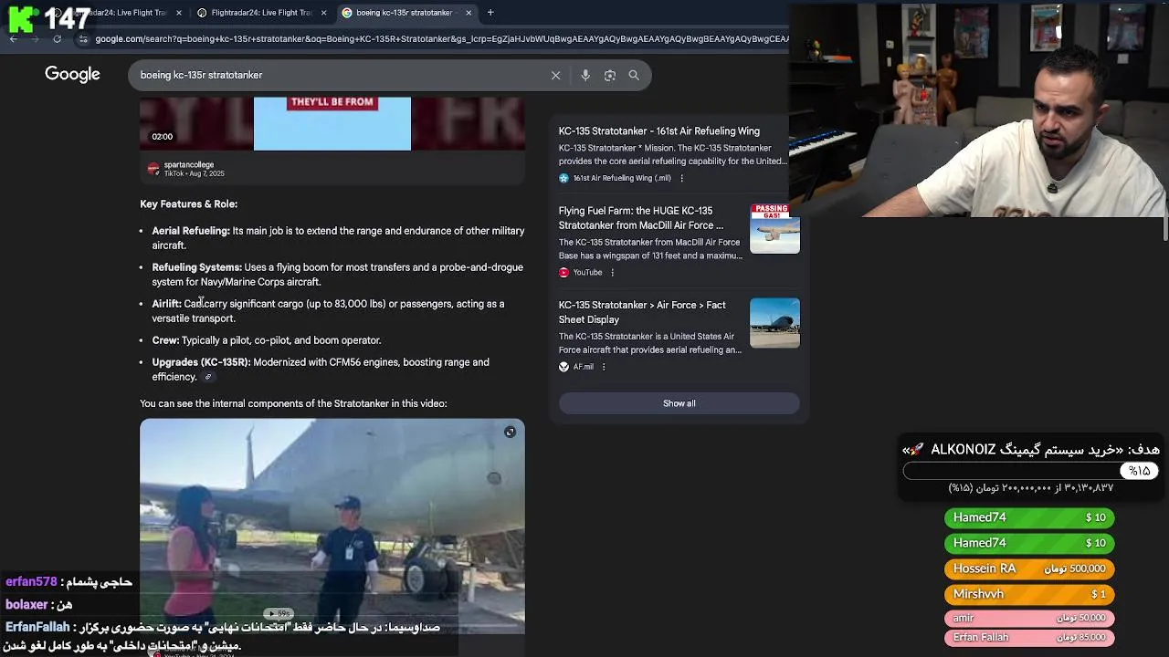Submit search with magnifier icon

click(x=634, y=75)
